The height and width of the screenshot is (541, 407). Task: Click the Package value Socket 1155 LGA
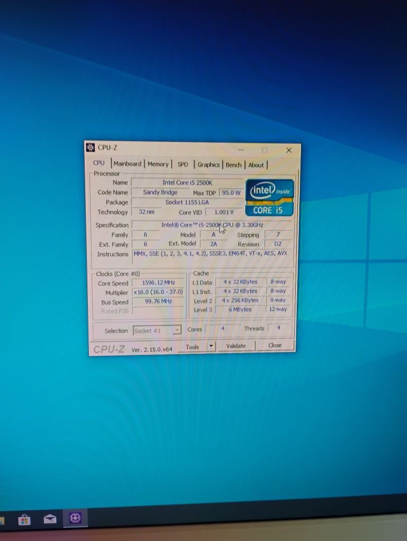(187, 202)
